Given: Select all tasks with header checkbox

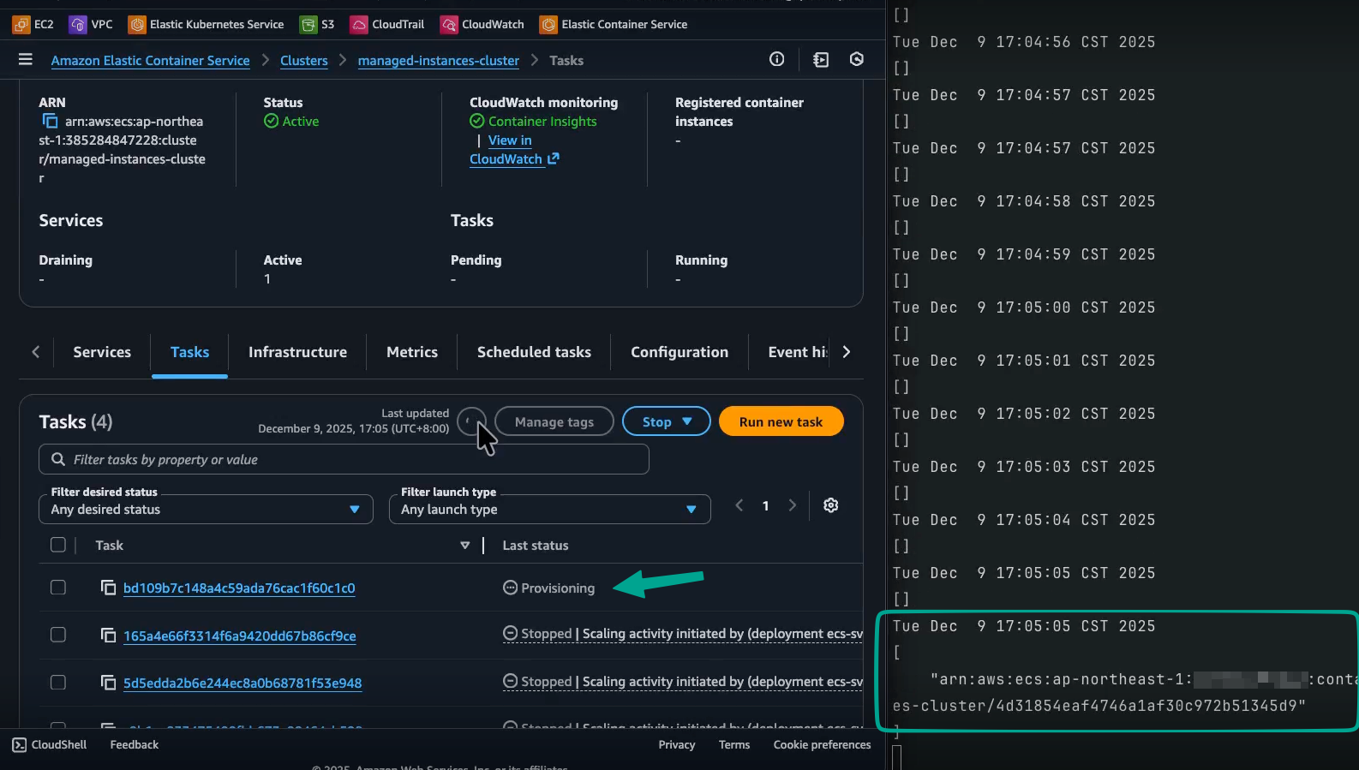Looking at the screenshot, I should point(58,545).
